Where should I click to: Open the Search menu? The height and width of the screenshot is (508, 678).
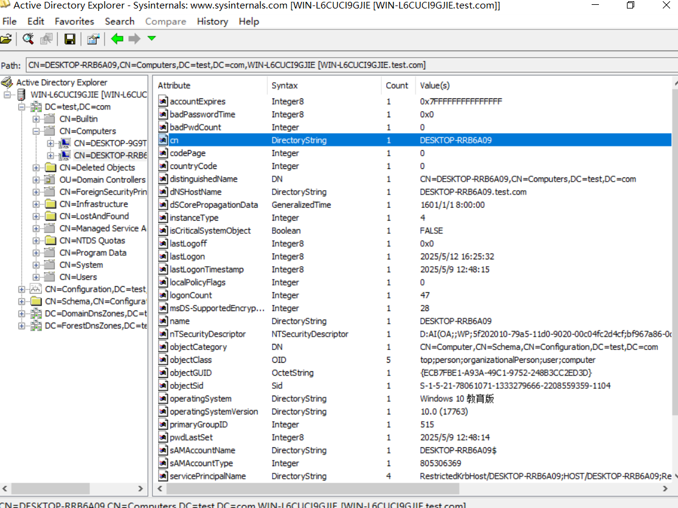(x=119, y=21)
